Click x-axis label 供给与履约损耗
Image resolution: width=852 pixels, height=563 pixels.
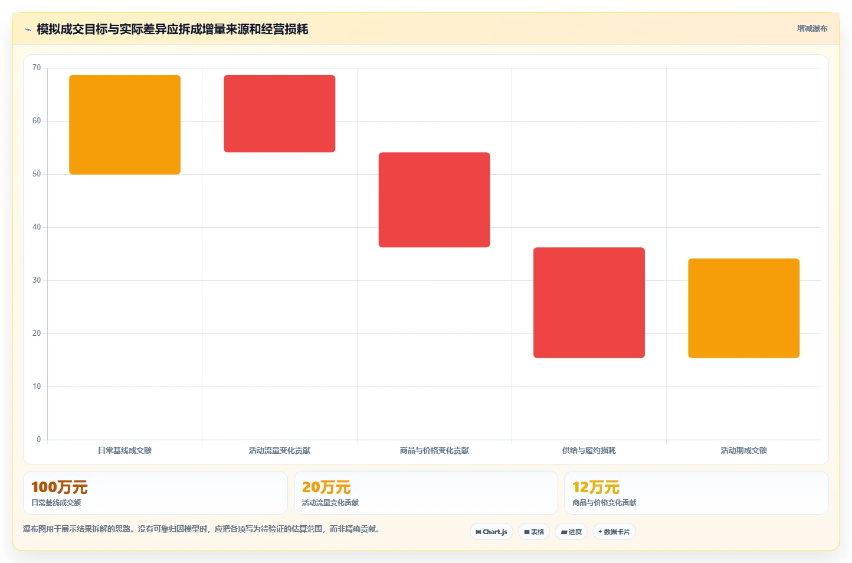589,450
